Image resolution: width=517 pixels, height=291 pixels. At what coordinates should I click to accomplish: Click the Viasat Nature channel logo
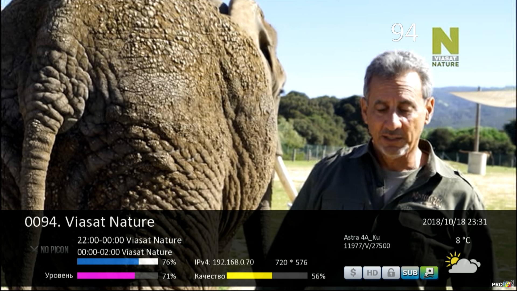click(x=445, y=47)
